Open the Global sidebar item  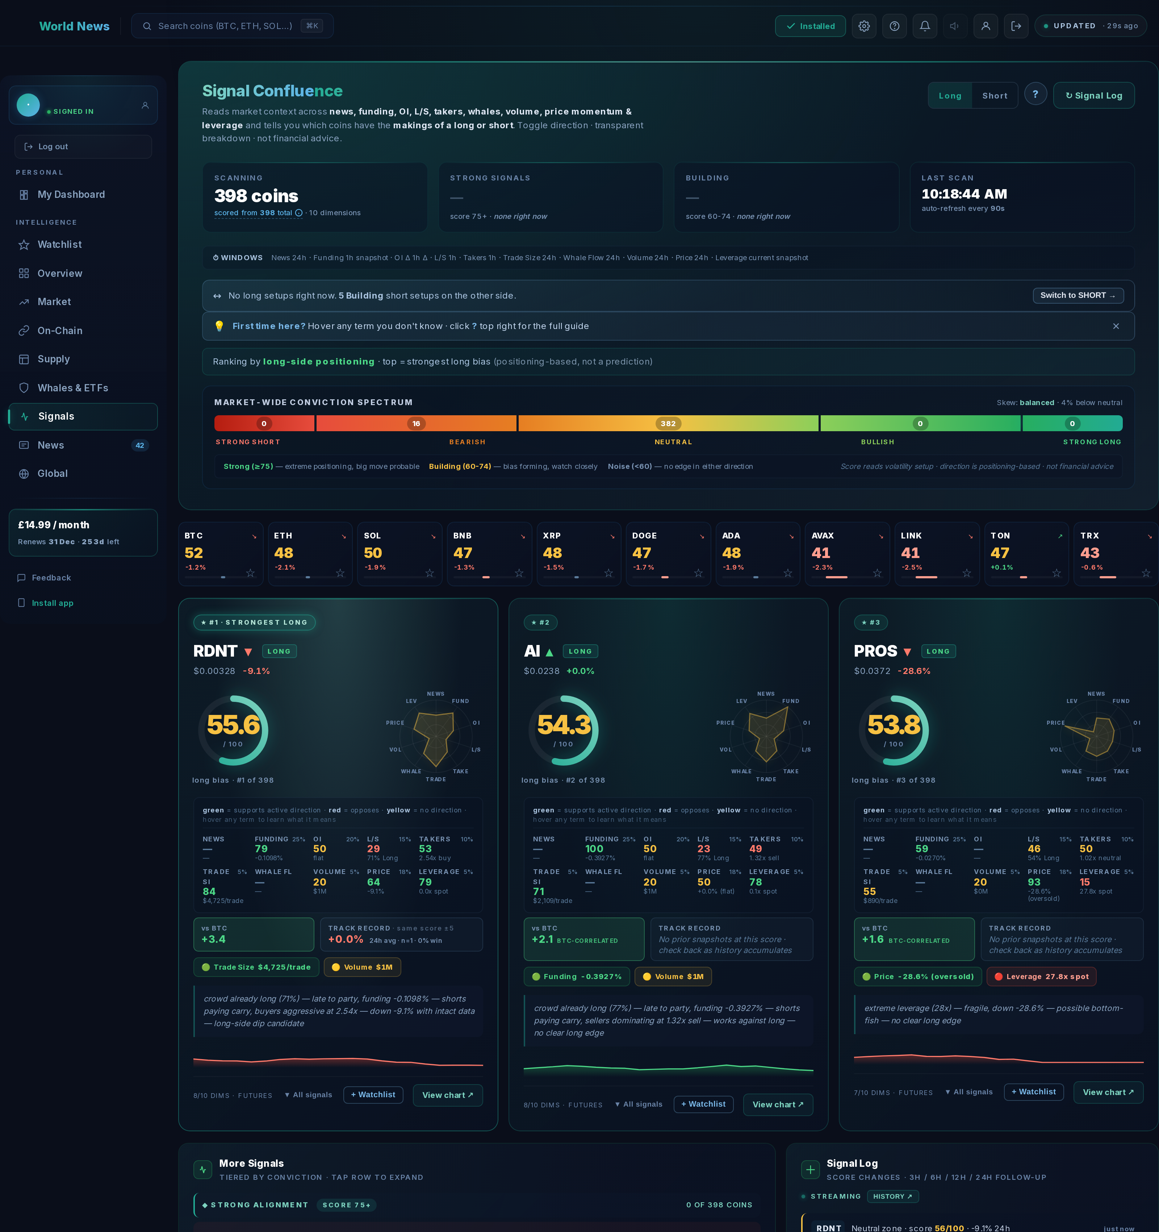pos(83,474)
